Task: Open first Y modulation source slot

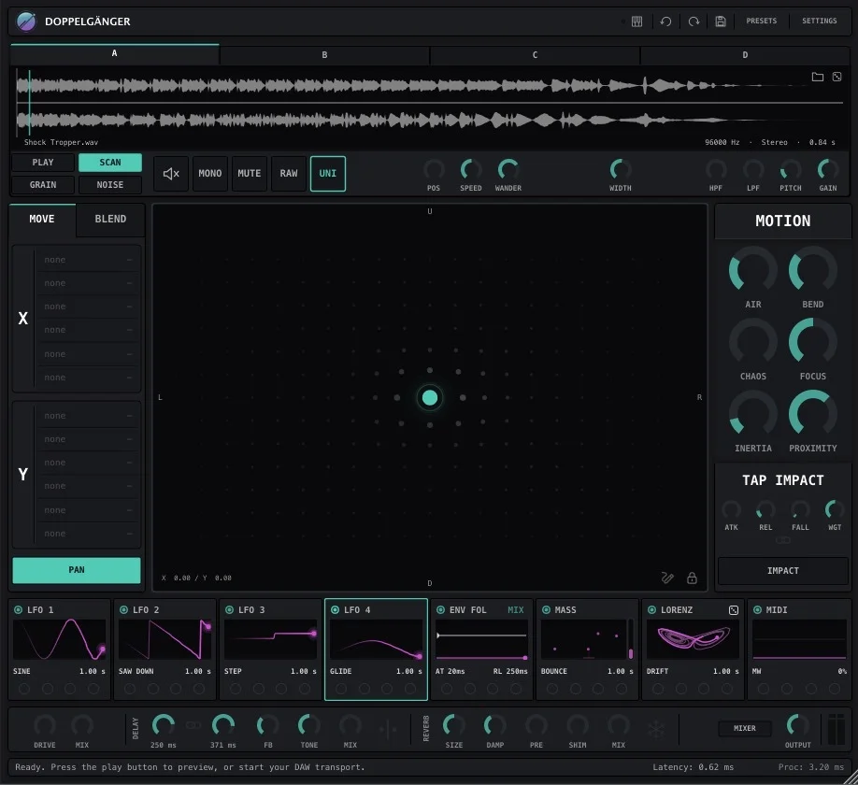Action: pyautogui.click(x=88, y=416)
